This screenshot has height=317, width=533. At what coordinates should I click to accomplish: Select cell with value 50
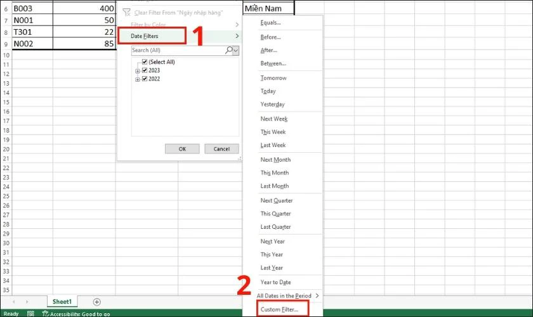click(x=84, y=20)
